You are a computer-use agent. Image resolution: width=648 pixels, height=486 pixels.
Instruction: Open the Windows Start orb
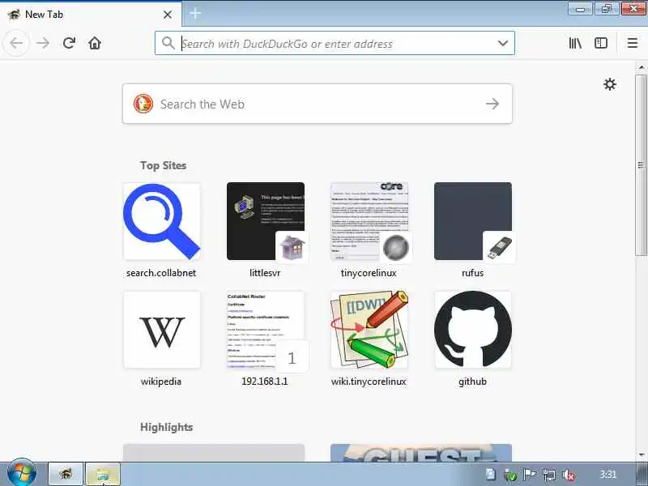(x=22, y=473)
